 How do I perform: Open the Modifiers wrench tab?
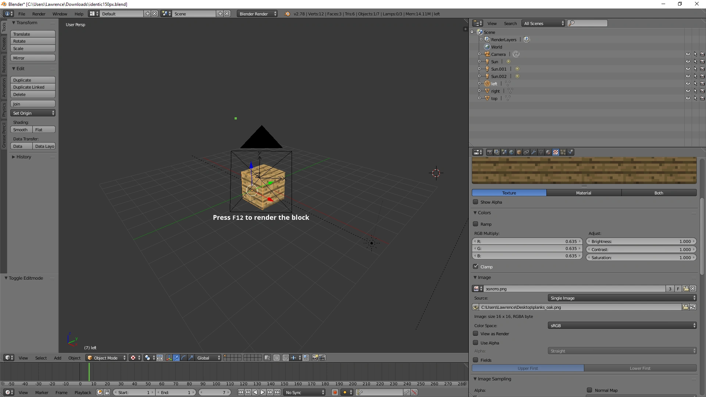point(534,152)
